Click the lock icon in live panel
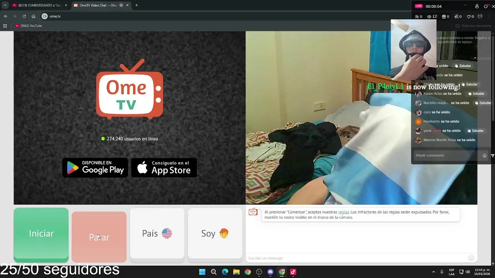 click(x=477, y=6)
